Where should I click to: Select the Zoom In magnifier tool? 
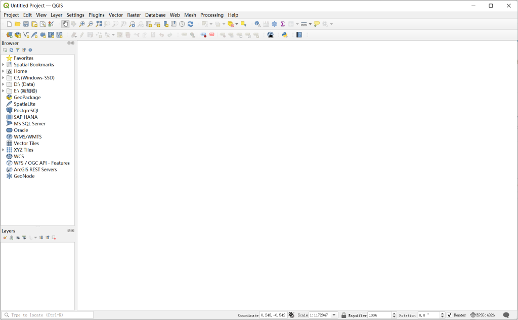(82, 24)
